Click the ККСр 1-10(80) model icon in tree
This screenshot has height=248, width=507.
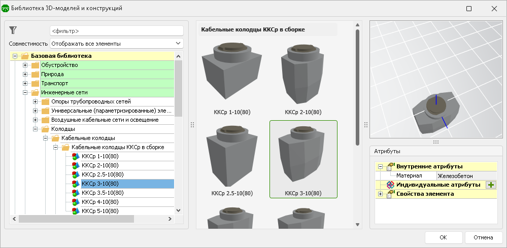coord(75,156)
